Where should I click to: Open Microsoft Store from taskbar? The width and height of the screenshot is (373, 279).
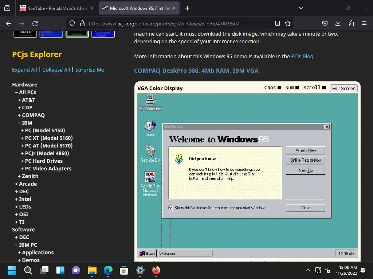coord(124,270)
